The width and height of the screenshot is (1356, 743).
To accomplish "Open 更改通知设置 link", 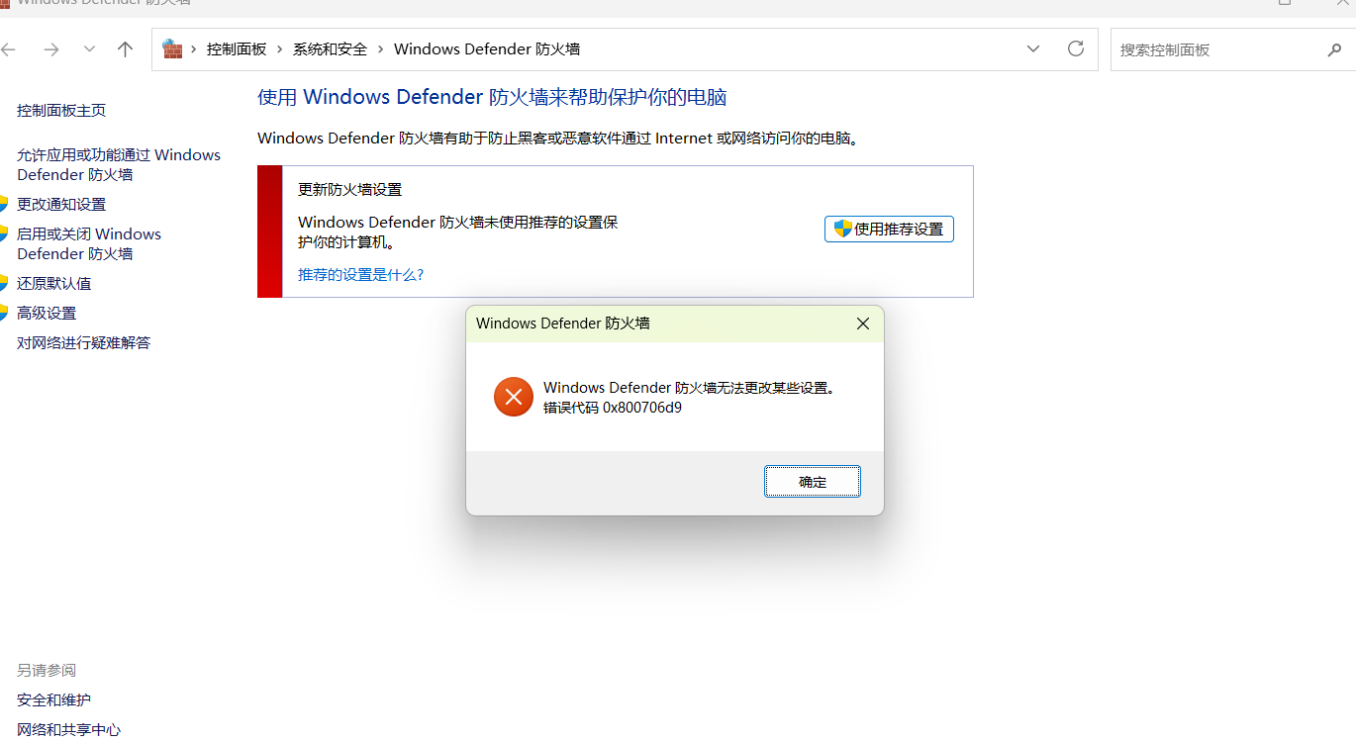I will click(61, 205).
